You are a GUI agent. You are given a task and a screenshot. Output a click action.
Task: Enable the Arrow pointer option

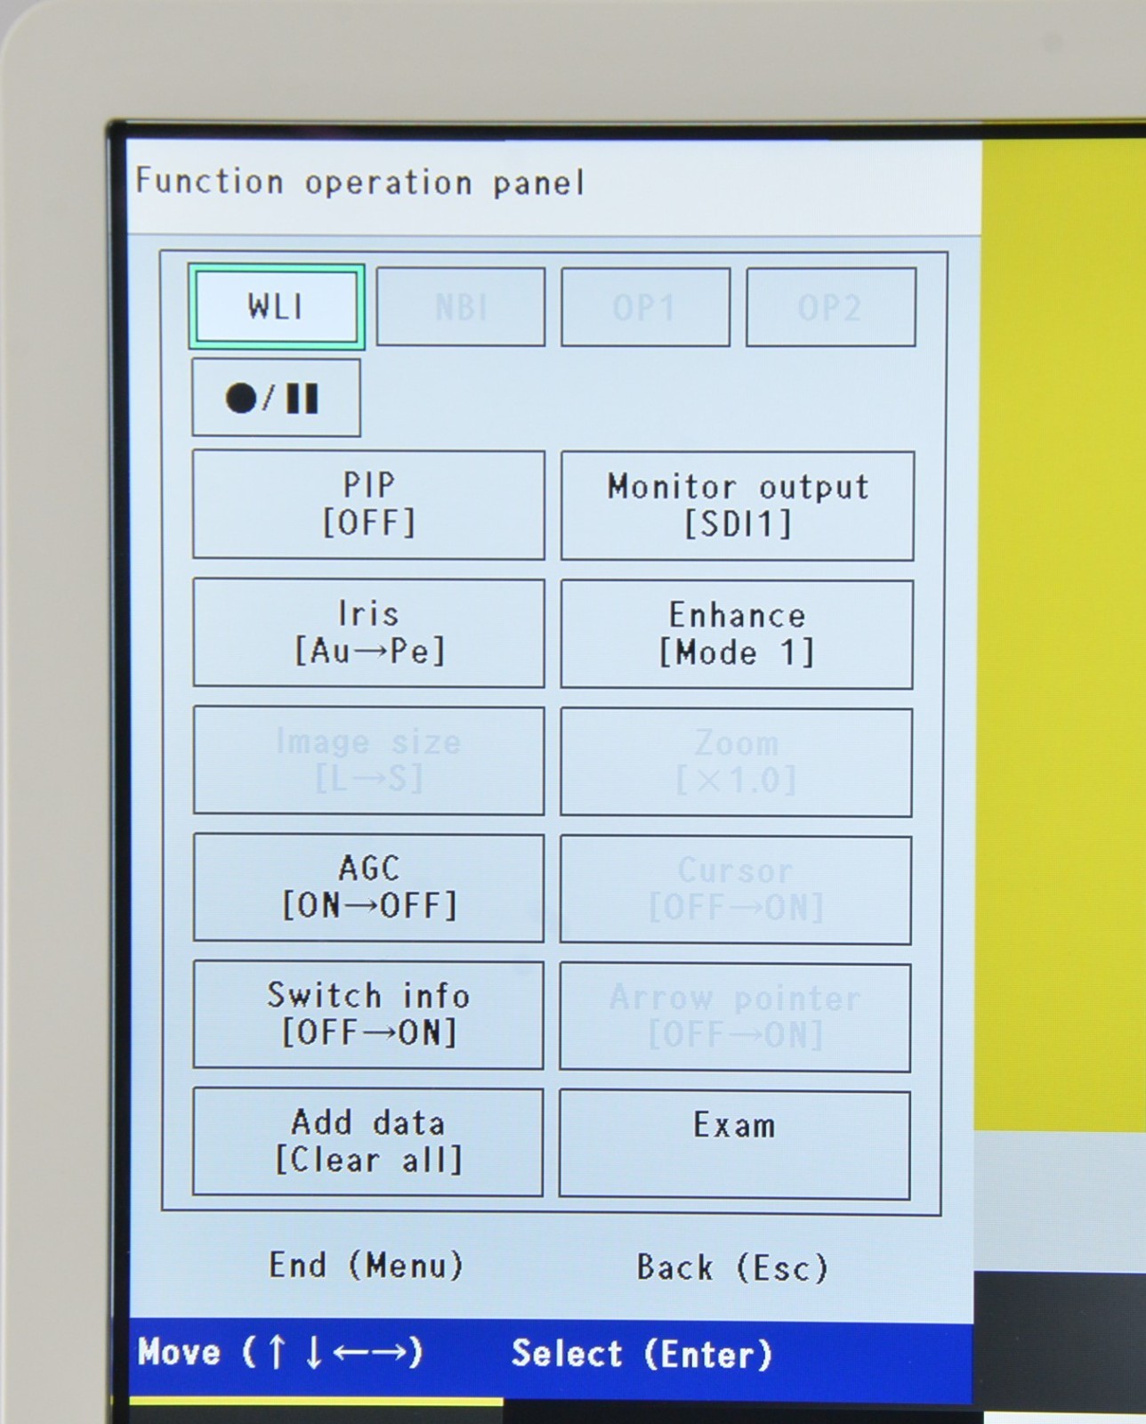735,1016
